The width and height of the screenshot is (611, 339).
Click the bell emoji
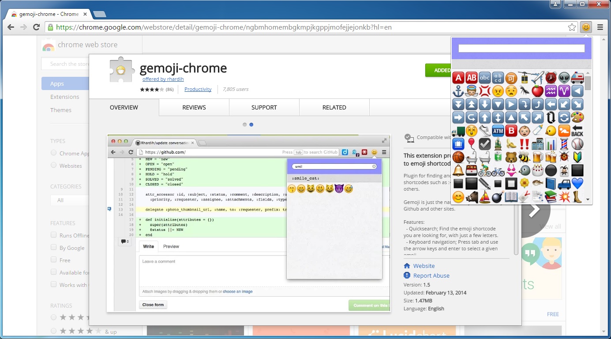(x=458, y=170)
